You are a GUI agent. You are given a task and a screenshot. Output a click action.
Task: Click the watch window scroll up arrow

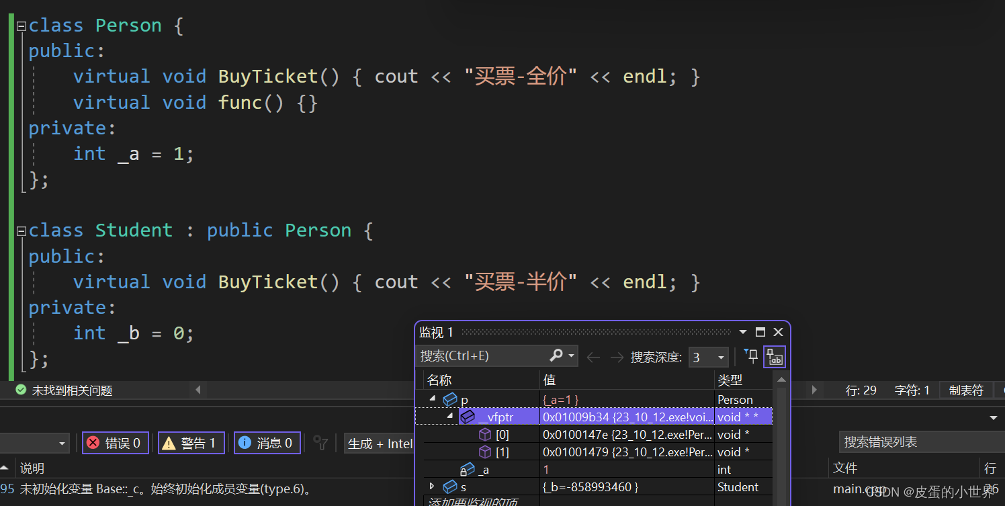pos(781,380)
